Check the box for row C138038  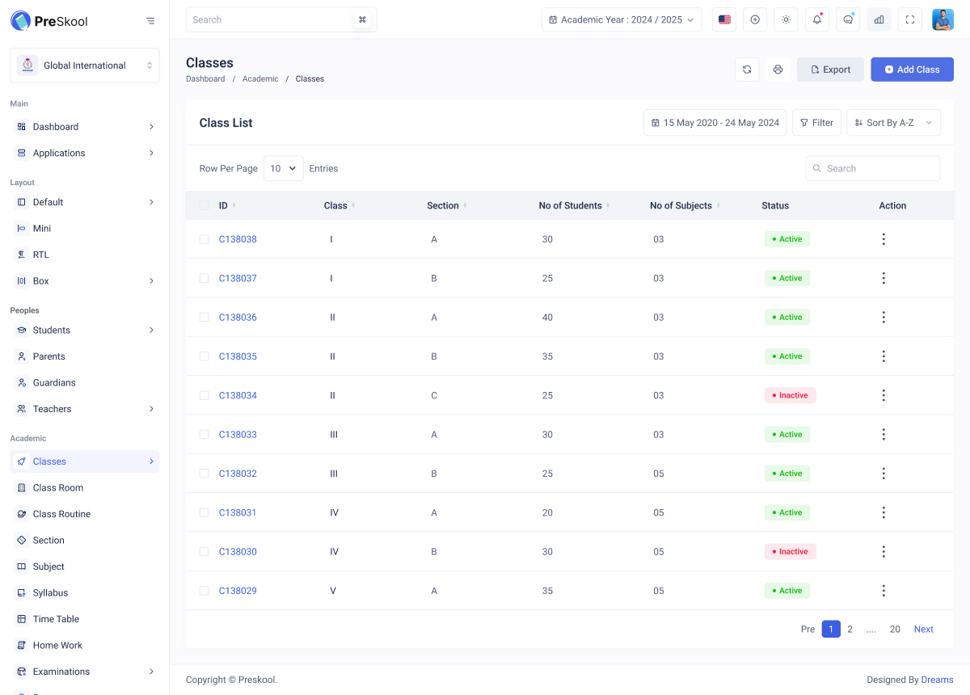point(204,239)
